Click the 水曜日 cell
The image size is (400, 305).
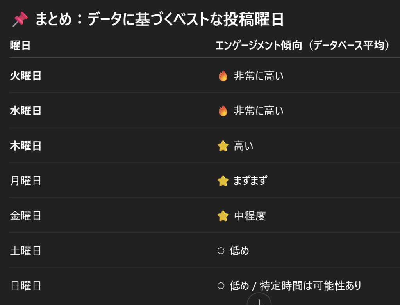[26, 111]
